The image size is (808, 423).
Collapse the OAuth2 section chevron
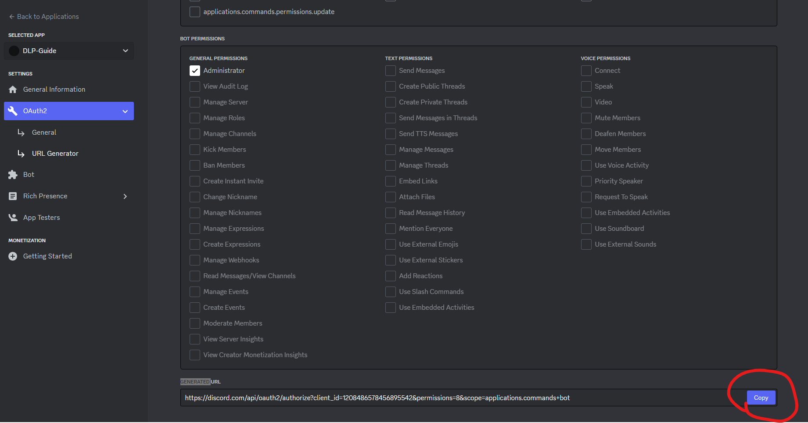pyautogui.click(x=125, y=111)
